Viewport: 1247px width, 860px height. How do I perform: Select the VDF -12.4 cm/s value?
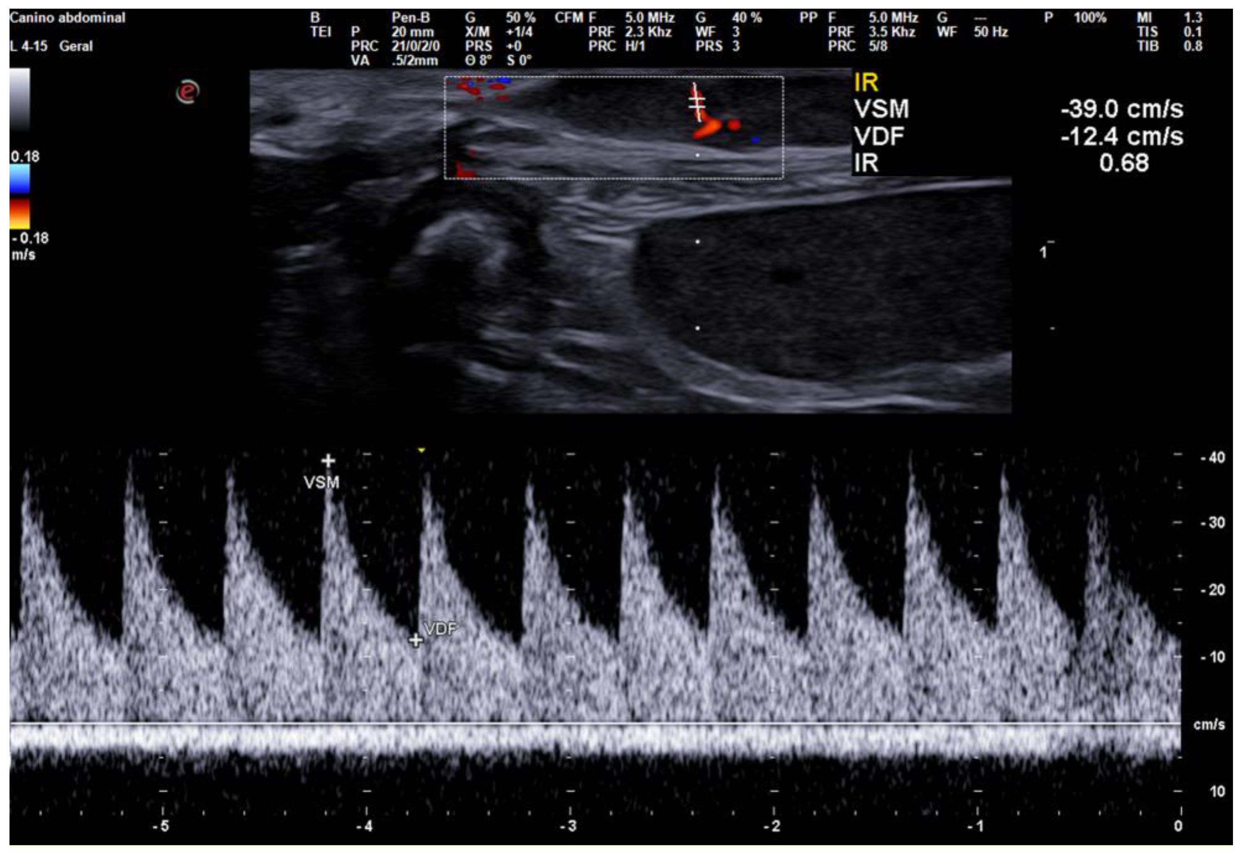tap(1122, 137)
